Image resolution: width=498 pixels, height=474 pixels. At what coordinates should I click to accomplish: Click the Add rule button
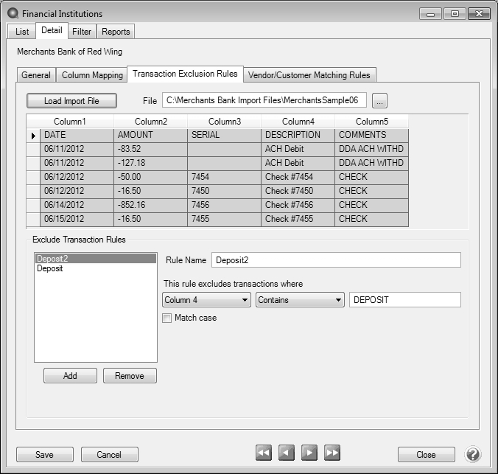coord(70,375)
